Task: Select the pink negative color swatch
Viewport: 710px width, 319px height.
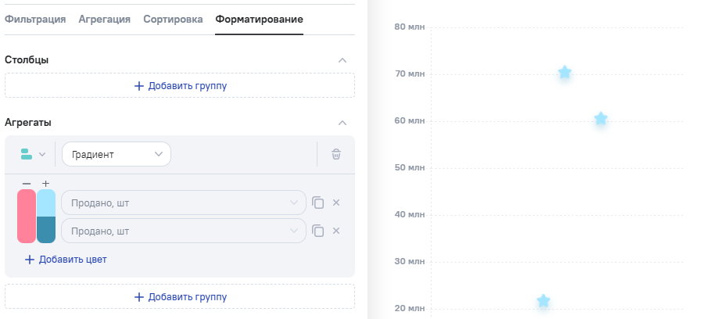Action: coord(27,216)
